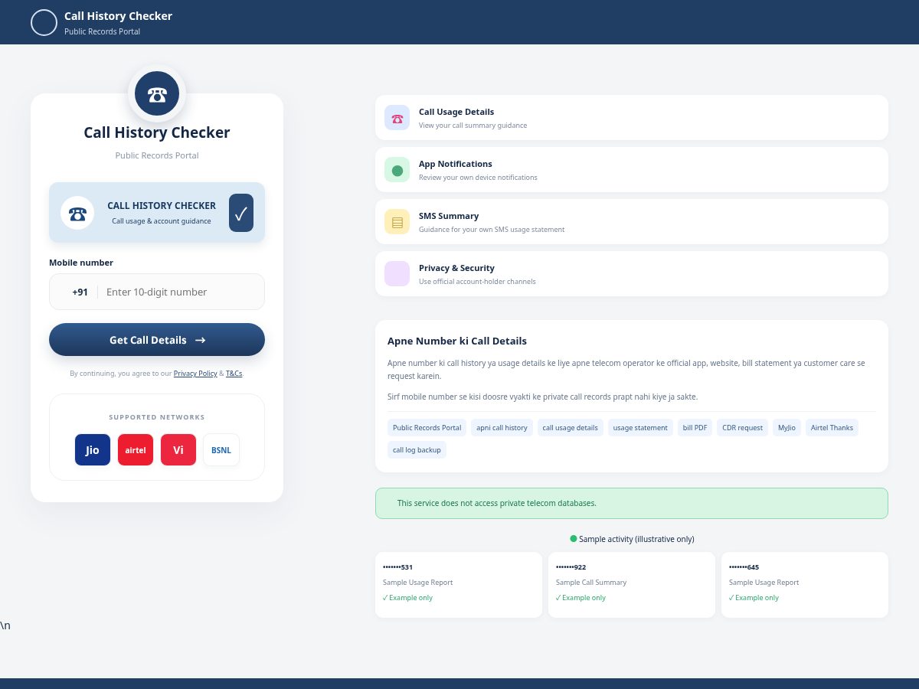Click the SUPPORTED NETWORKS heading
The image size is (919, 689).
[x=157, y=417]
